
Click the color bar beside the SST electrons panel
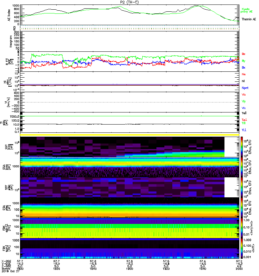[242, 187]
